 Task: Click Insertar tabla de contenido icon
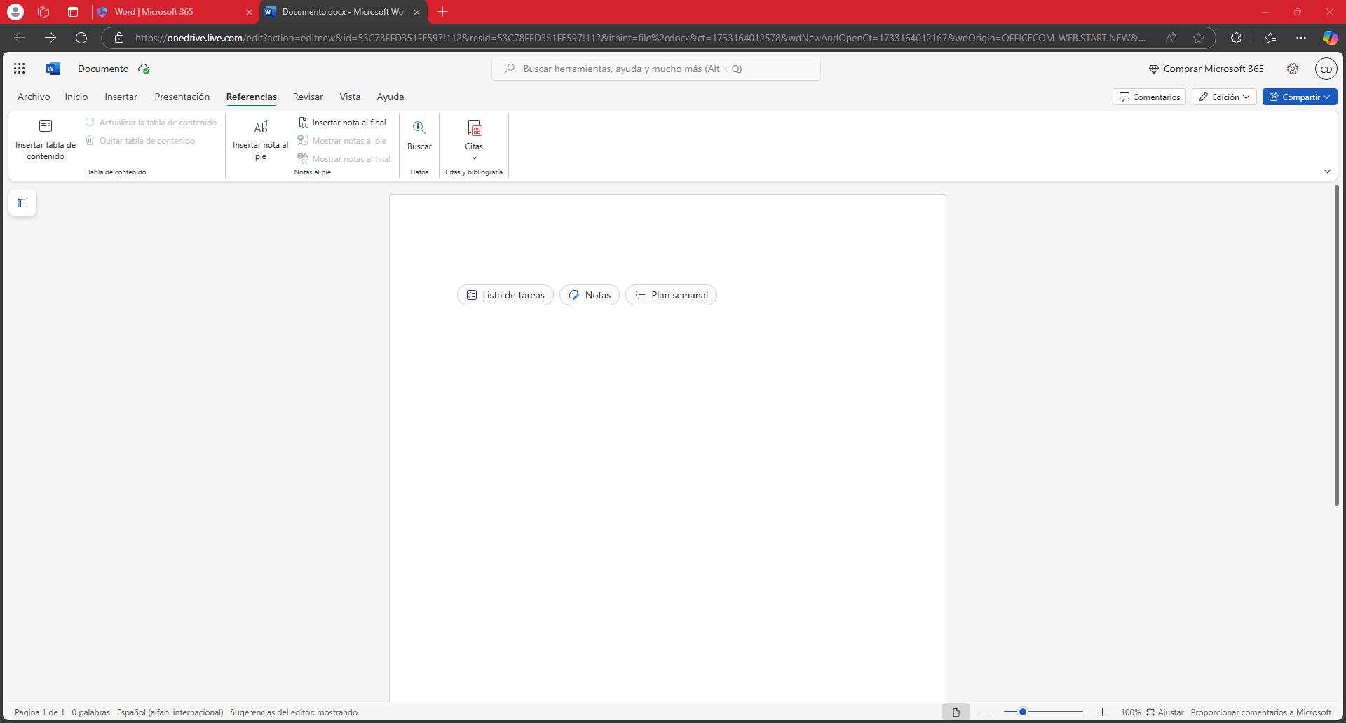coord(46,127)
